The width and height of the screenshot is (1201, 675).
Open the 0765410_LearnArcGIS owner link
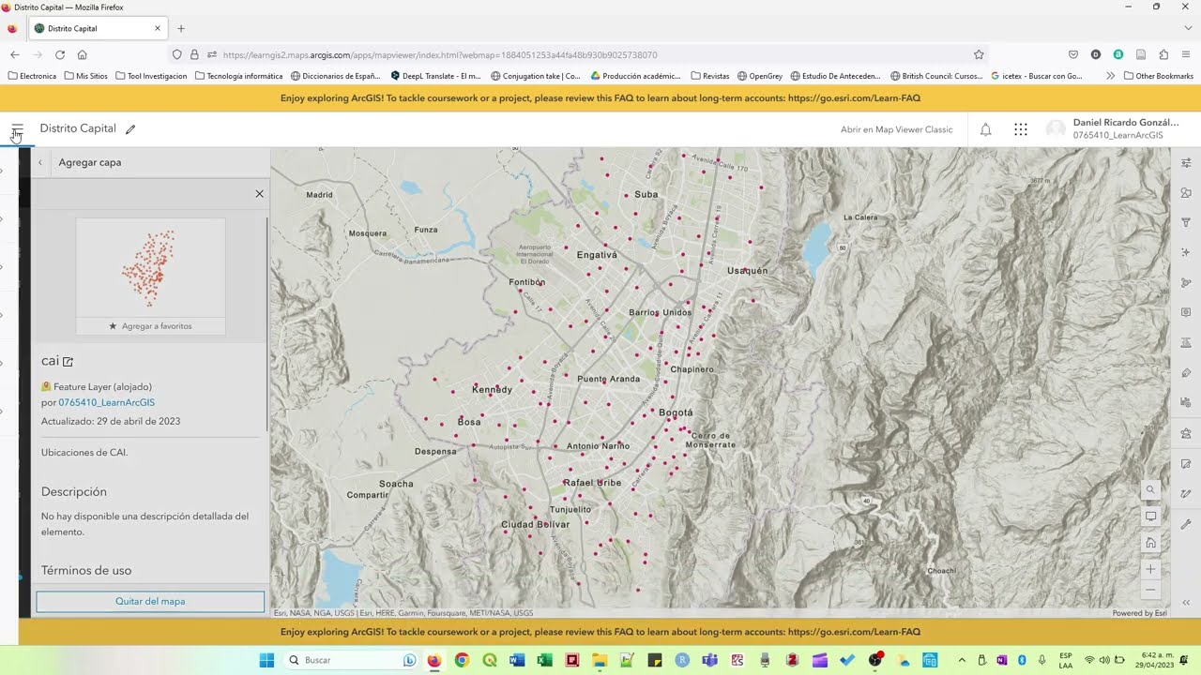point(106,402)
